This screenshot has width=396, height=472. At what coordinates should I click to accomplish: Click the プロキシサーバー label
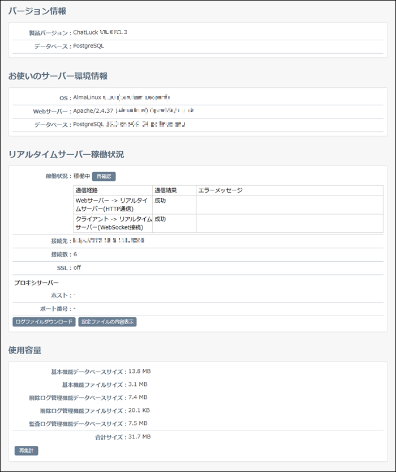pos(36,282)
